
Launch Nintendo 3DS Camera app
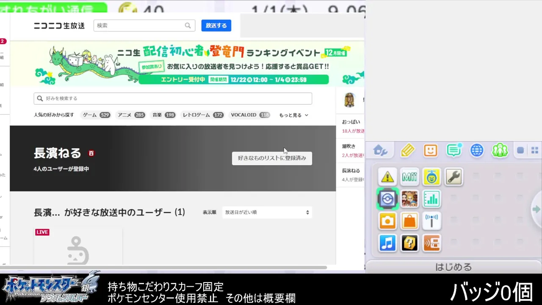(x=387, y=221)
